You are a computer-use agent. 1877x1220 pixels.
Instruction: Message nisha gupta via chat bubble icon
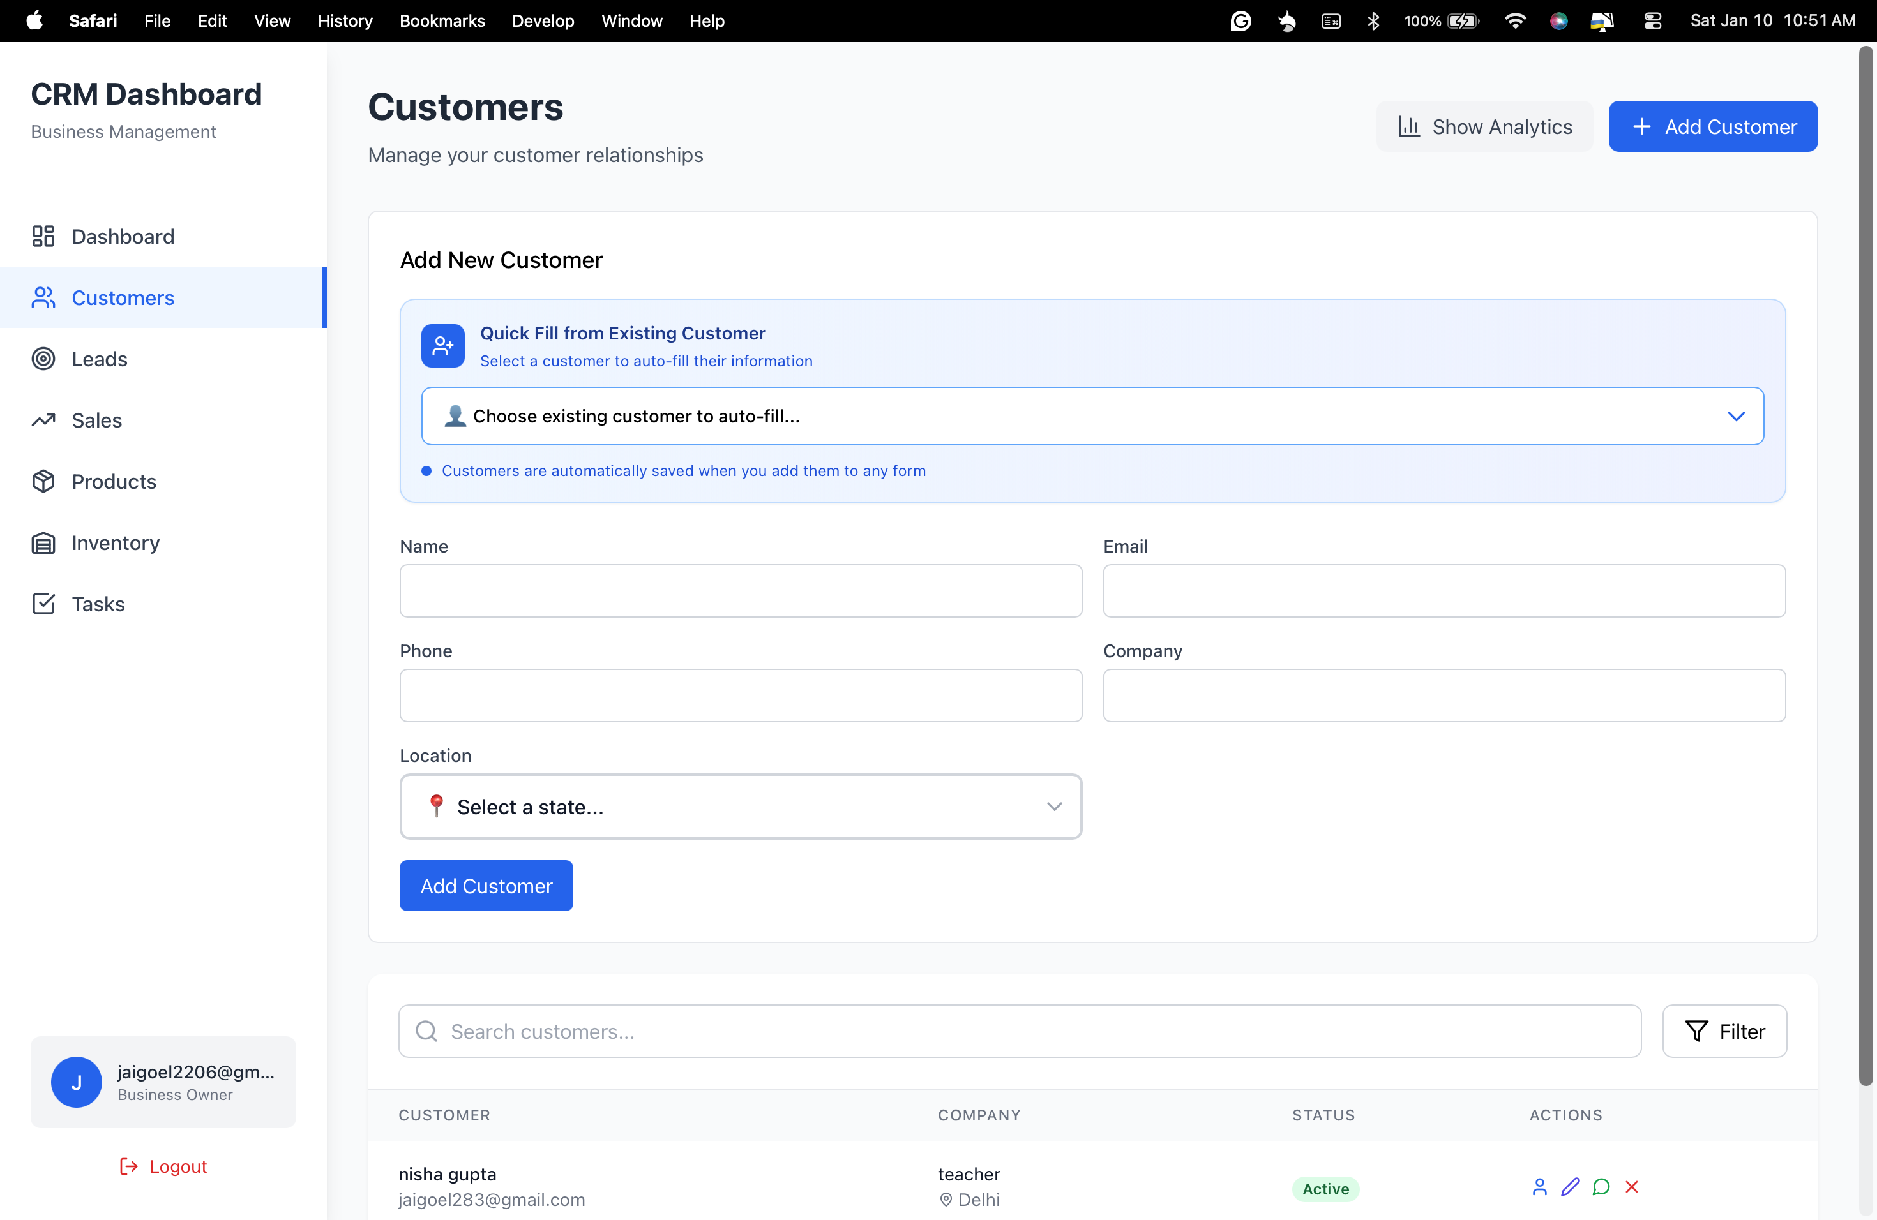[1601, 1186]
